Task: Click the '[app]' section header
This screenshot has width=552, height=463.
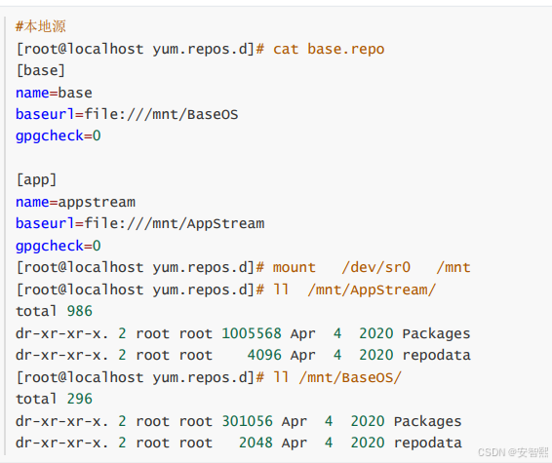Action: pyautogui.click(x=36, y=179)
